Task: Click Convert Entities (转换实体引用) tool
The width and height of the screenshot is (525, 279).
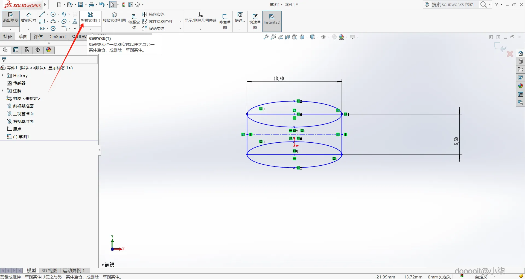Action: (114, 17)
